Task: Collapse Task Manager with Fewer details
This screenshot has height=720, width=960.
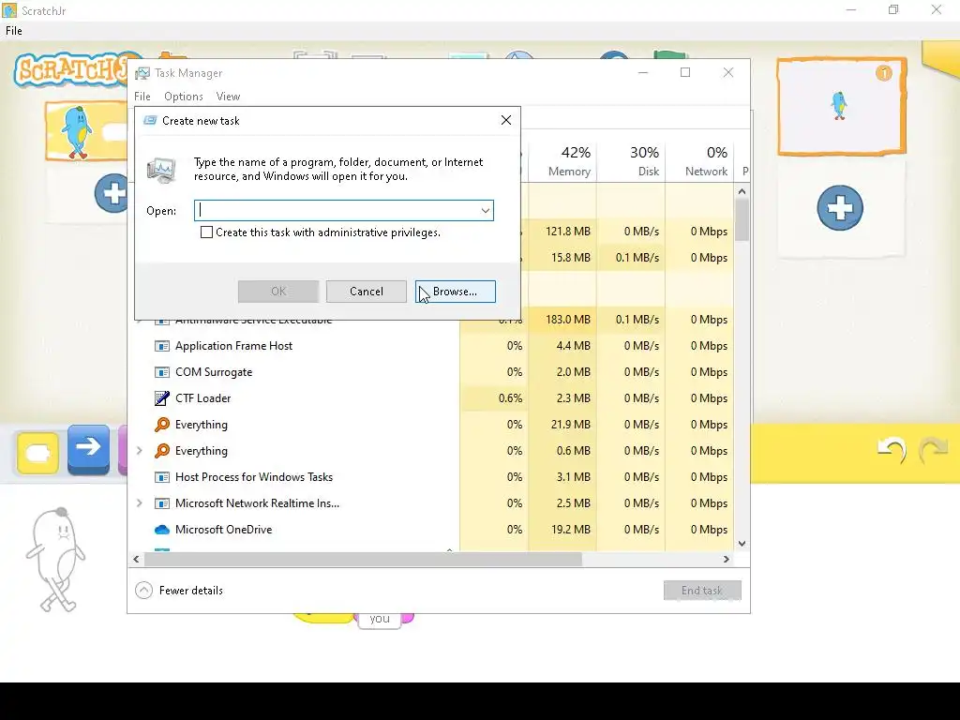Action: [179, 591]
